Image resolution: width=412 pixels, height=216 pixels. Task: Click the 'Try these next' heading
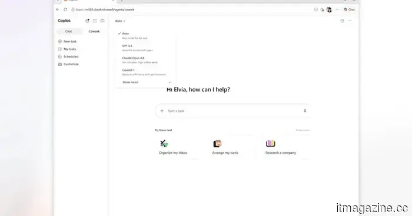tap(164, 130)
